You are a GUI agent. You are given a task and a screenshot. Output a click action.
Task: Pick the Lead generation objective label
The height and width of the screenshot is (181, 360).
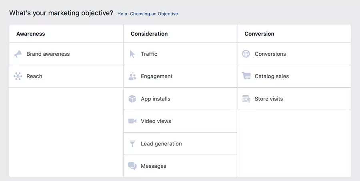(161, 144)
